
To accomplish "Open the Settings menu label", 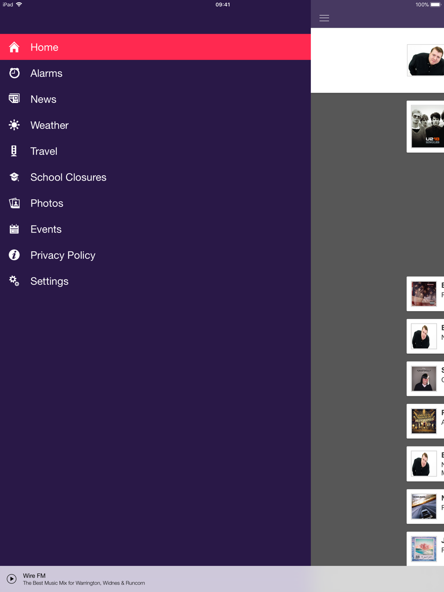I will pyautogui.click(x=49, y=281).
